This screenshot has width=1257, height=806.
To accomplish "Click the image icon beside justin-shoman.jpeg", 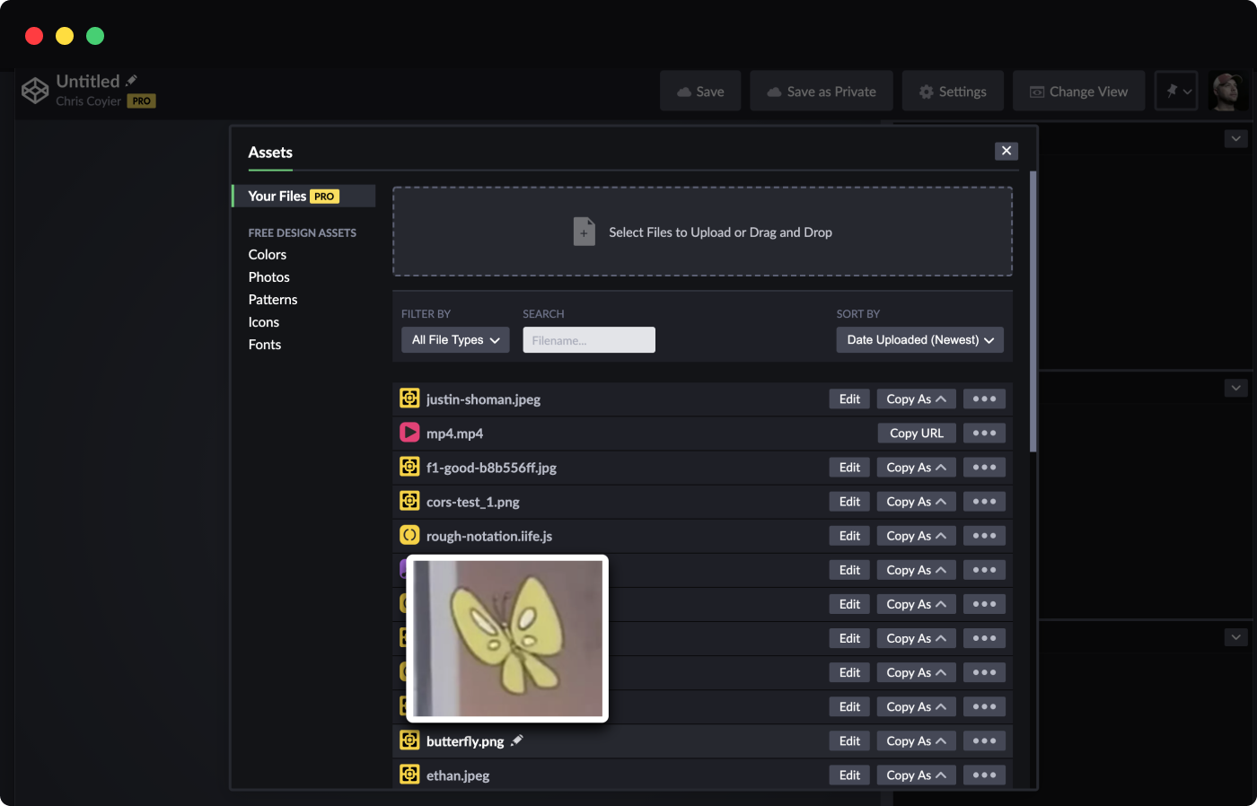I will tap(409, 398).
